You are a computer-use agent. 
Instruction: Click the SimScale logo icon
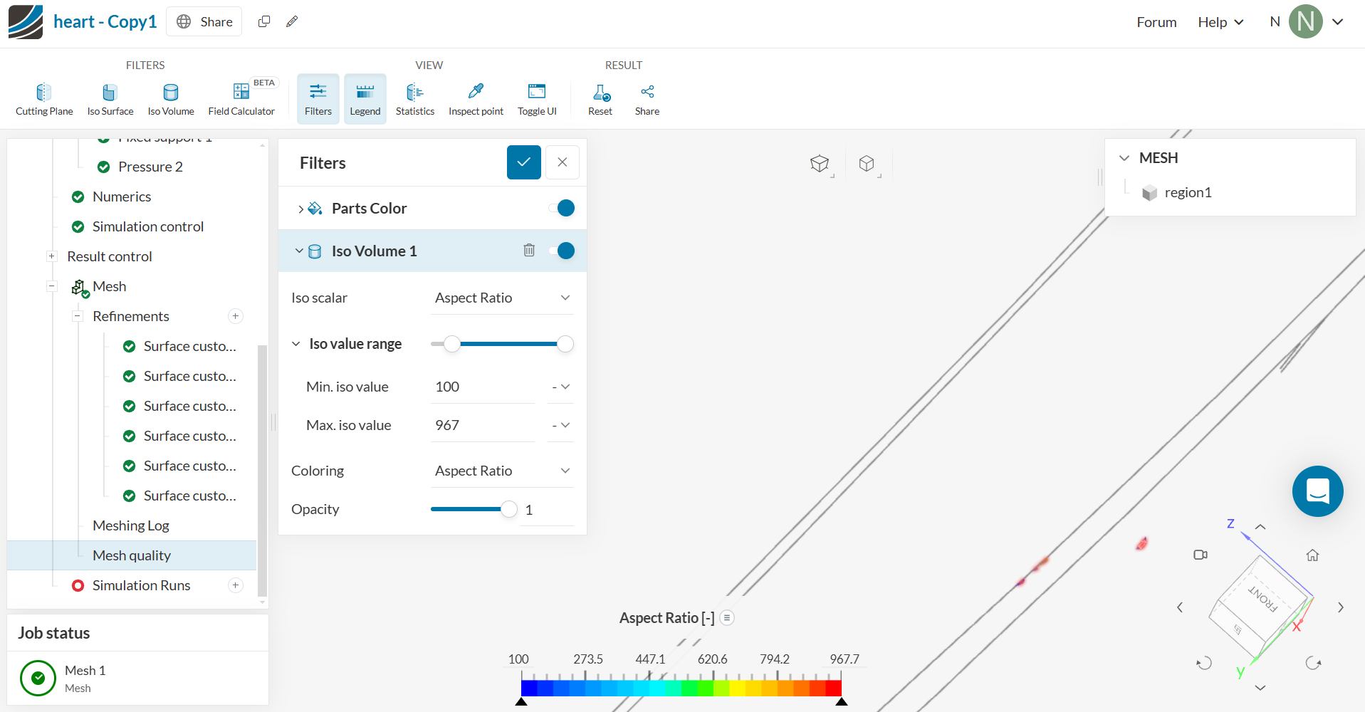click(26, 22)
